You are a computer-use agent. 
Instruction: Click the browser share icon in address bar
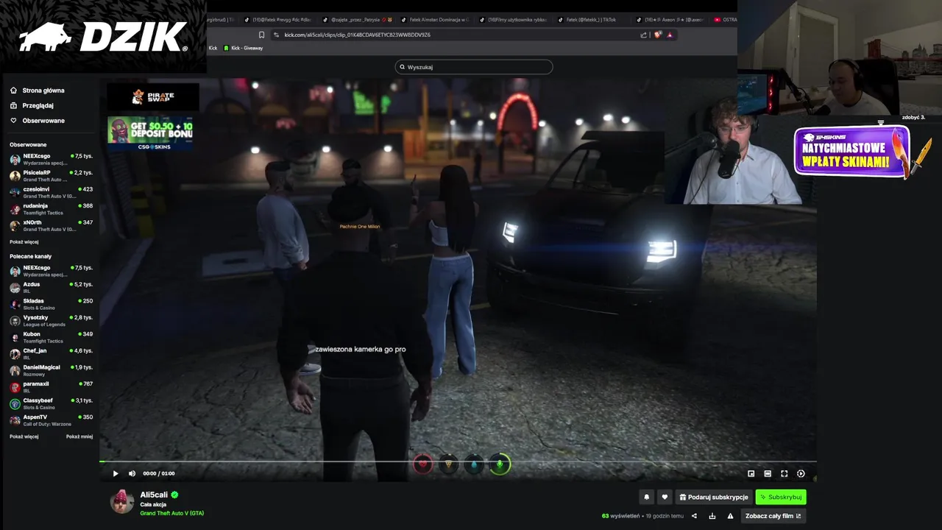(x=643, y=35)
